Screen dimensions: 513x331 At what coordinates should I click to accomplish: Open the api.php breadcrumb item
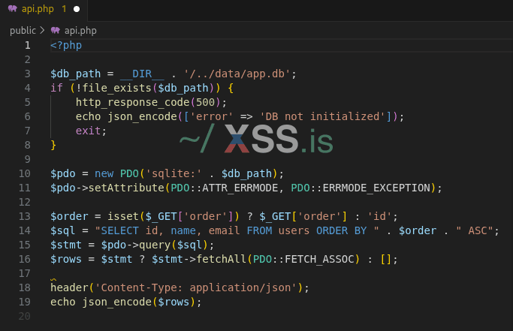pos(80,31)
